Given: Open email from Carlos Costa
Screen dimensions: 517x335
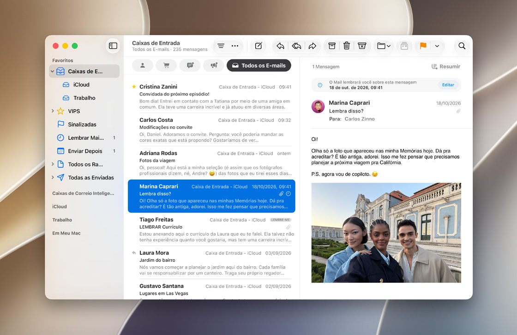Looking at the screenshot, I should click(211, 130).
